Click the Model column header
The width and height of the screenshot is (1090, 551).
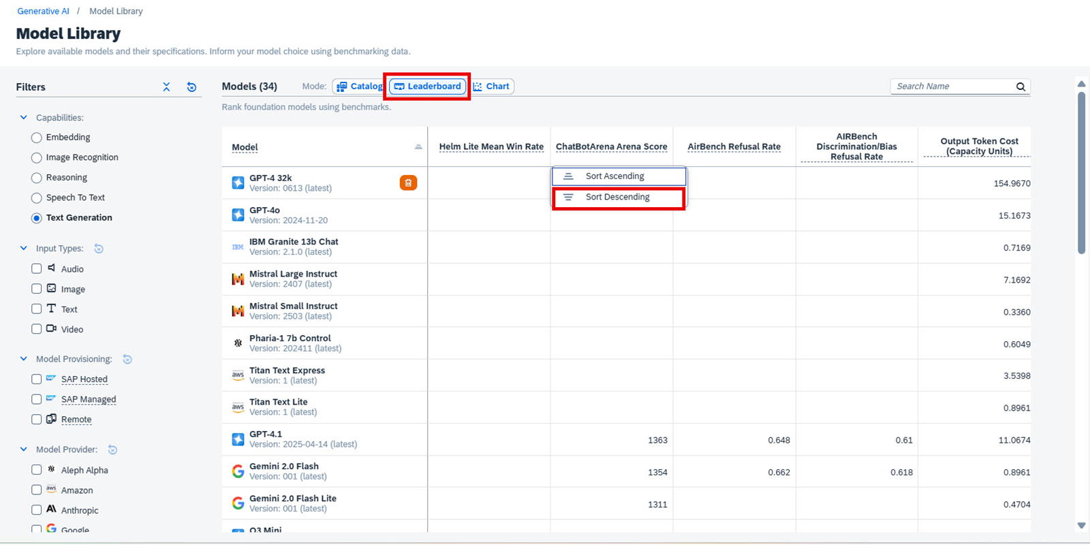[245, 147]
